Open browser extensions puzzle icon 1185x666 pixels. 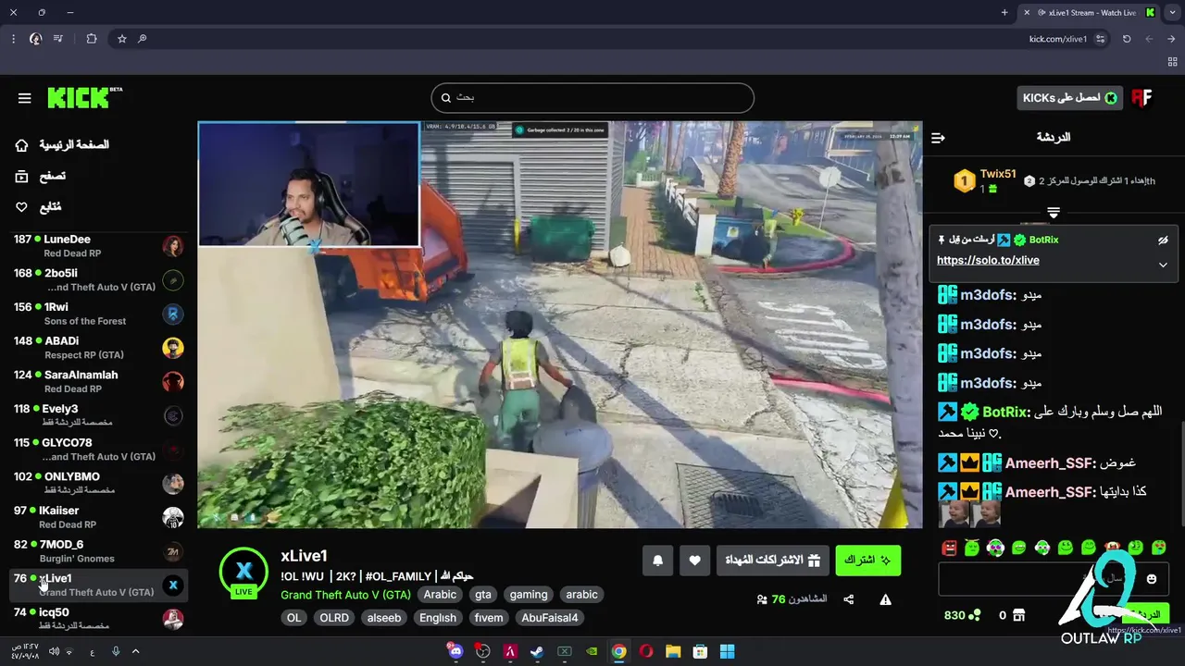91,39
